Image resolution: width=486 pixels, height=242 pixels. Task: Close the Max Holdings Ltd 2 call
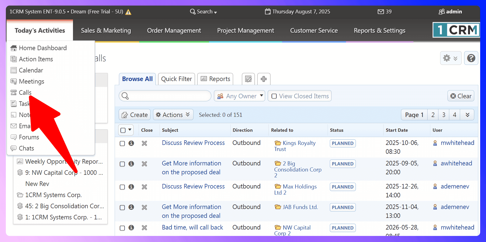point(144,187)
